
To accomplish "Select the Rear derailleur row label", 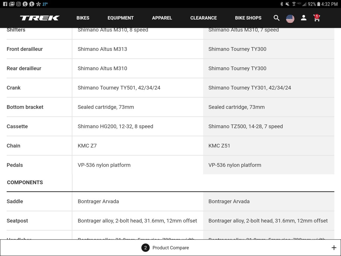I will (x=24, y=68).
